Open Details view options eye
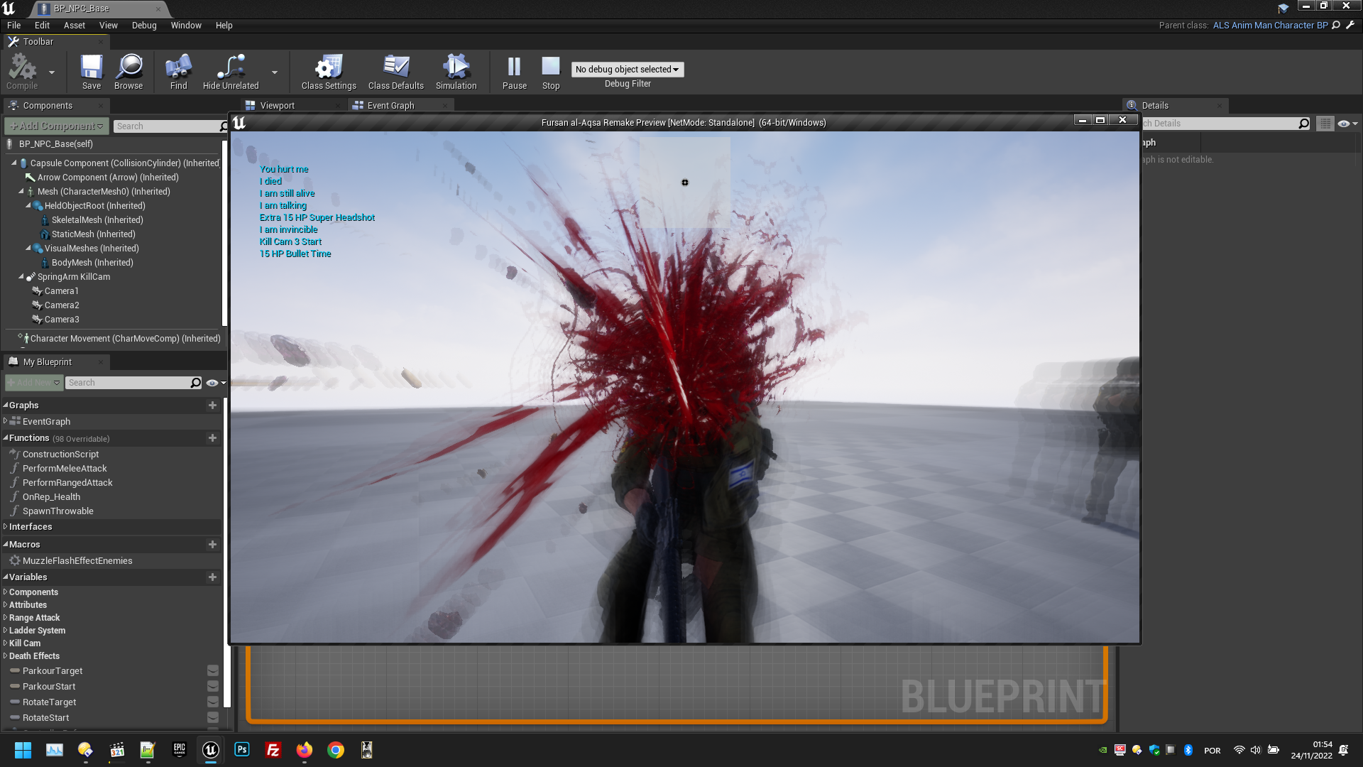1363x767 pixels. (1347, 124)
